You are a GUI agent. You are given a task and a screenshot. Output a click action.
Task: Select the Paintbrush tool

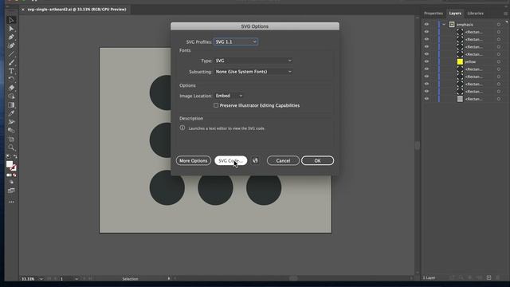(11, 62)
